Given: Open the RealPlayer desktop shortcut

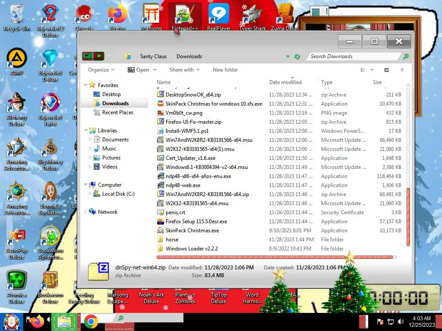Looking at the screenshot, I should tap(219, 16).
